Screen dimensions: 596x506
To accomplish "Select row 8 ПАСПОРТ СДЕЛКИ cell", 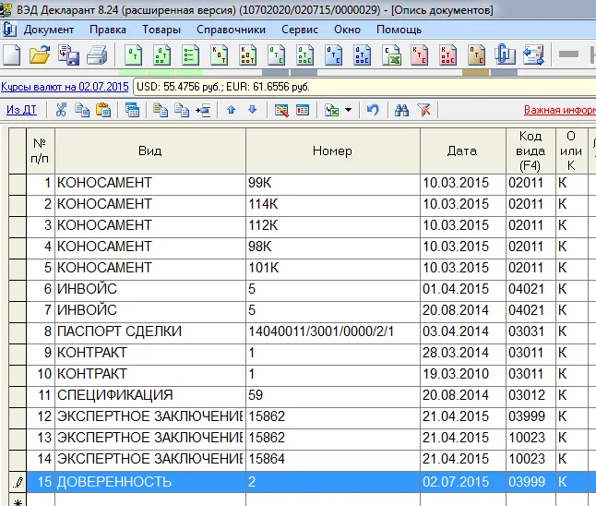I will 150,331.
